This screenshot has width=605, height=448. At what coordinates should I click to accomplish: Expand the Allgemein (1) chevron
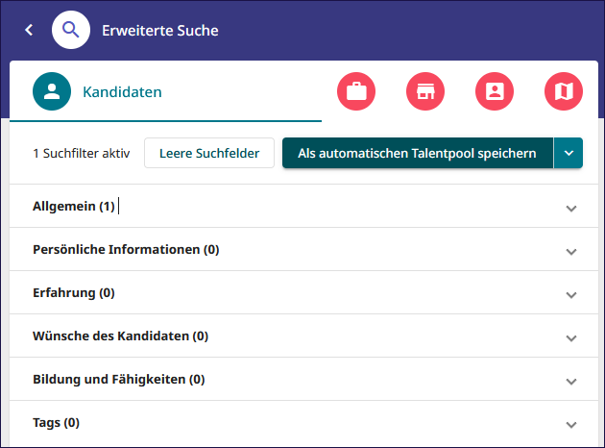tap(571, 209)
